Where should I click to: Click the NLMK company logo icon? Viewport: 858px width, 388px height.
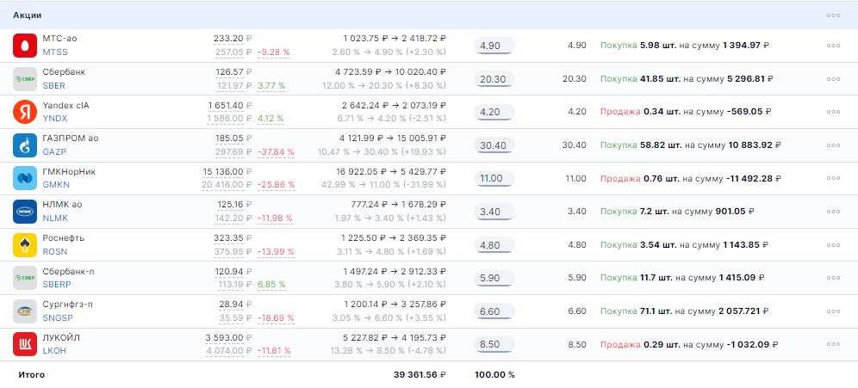point(24,211)
